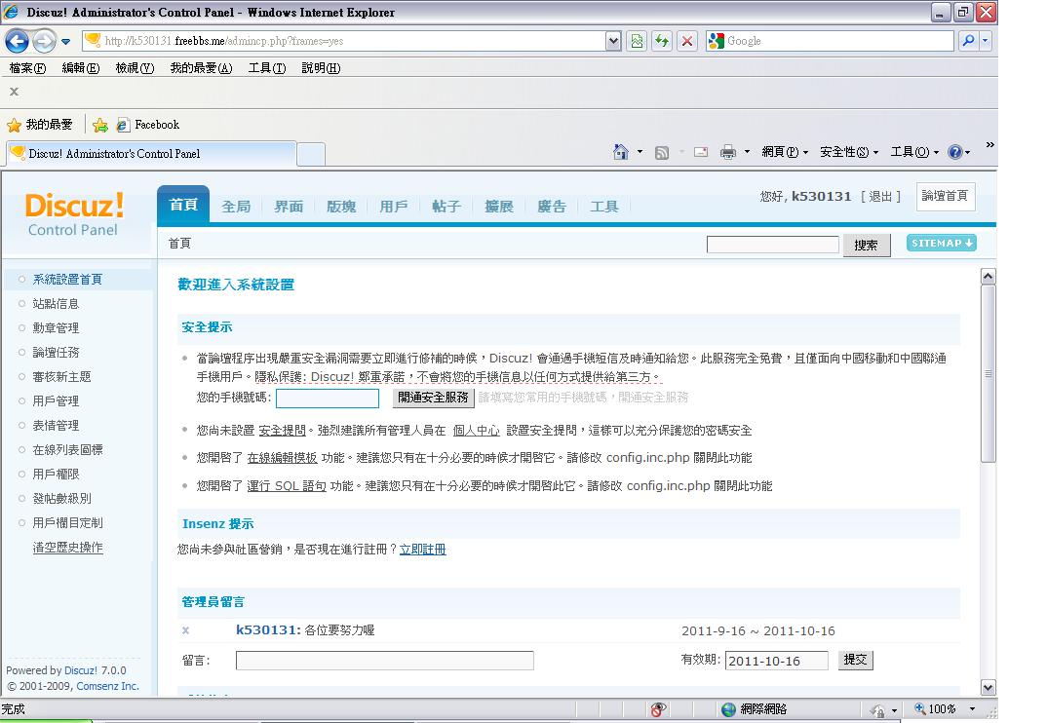This screenshot has width=1047, height=723.
Task: Click the Home icon in command bar
Action: [621, 152]
